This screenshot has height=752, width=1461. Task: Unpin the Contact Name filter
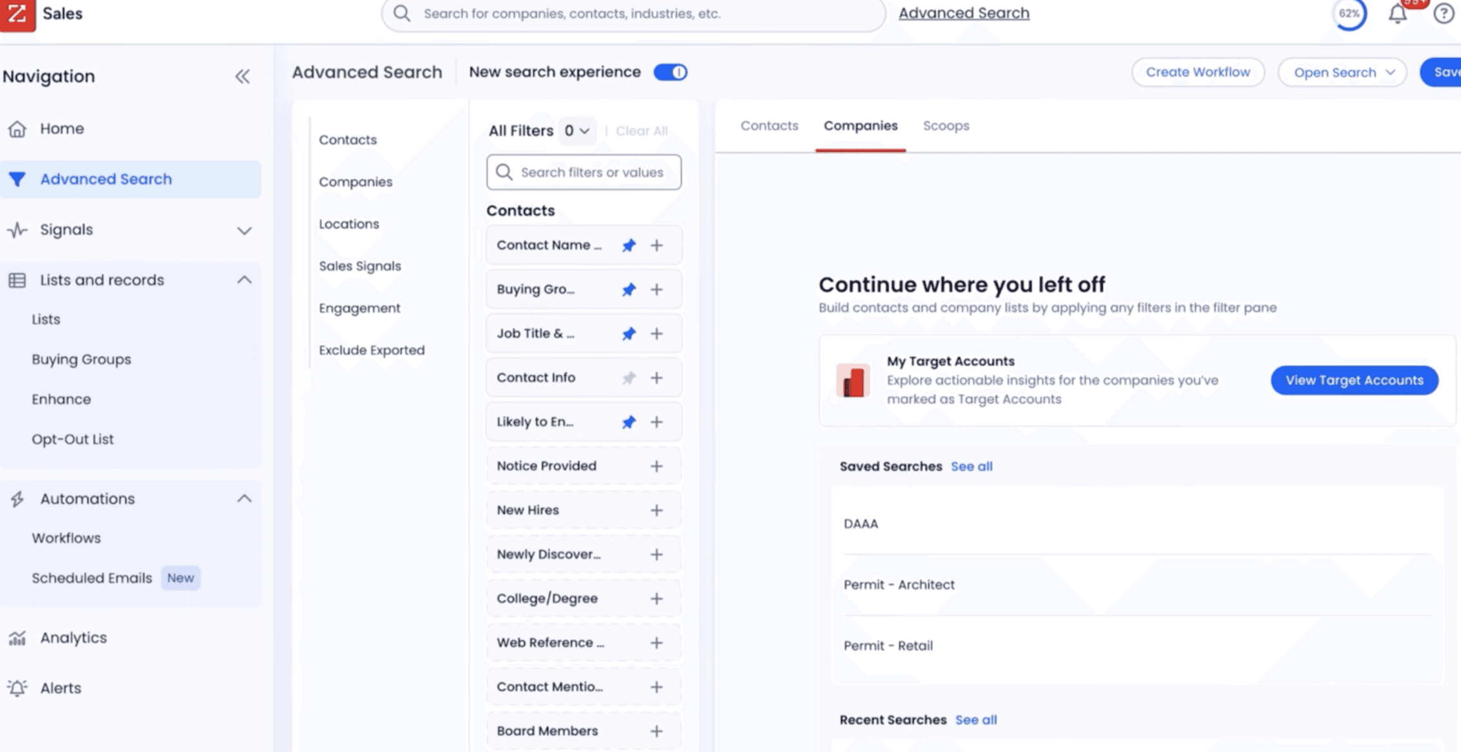pyautogui.click(x=629, y=245)
